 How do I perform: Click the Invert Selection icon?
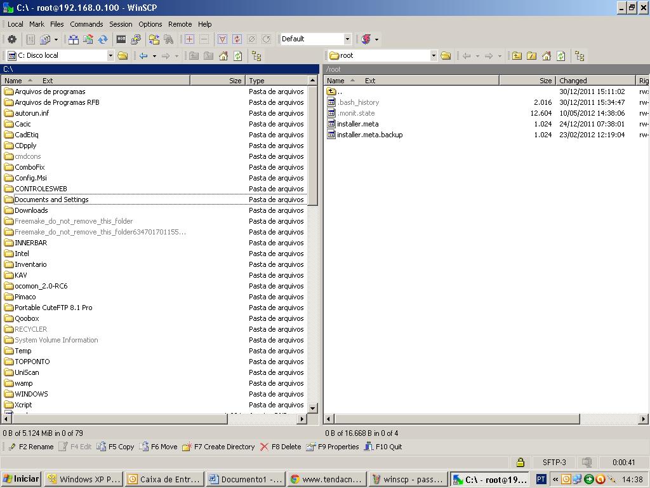(x=237, y=39)
